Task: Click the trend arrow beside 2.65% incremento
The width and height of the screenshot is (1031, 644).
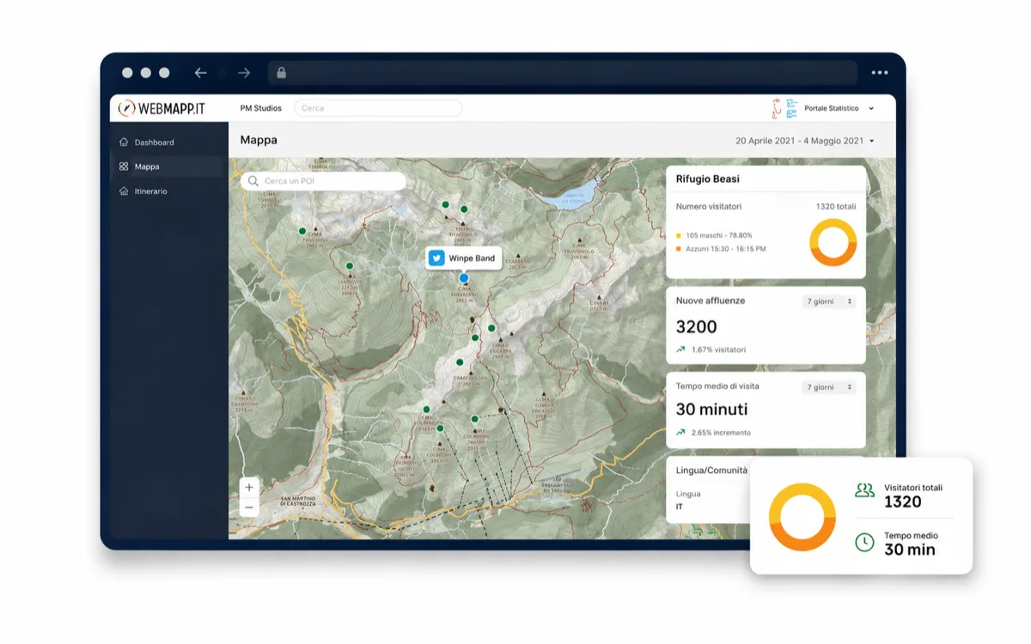Action: click(x=680, y=433)
